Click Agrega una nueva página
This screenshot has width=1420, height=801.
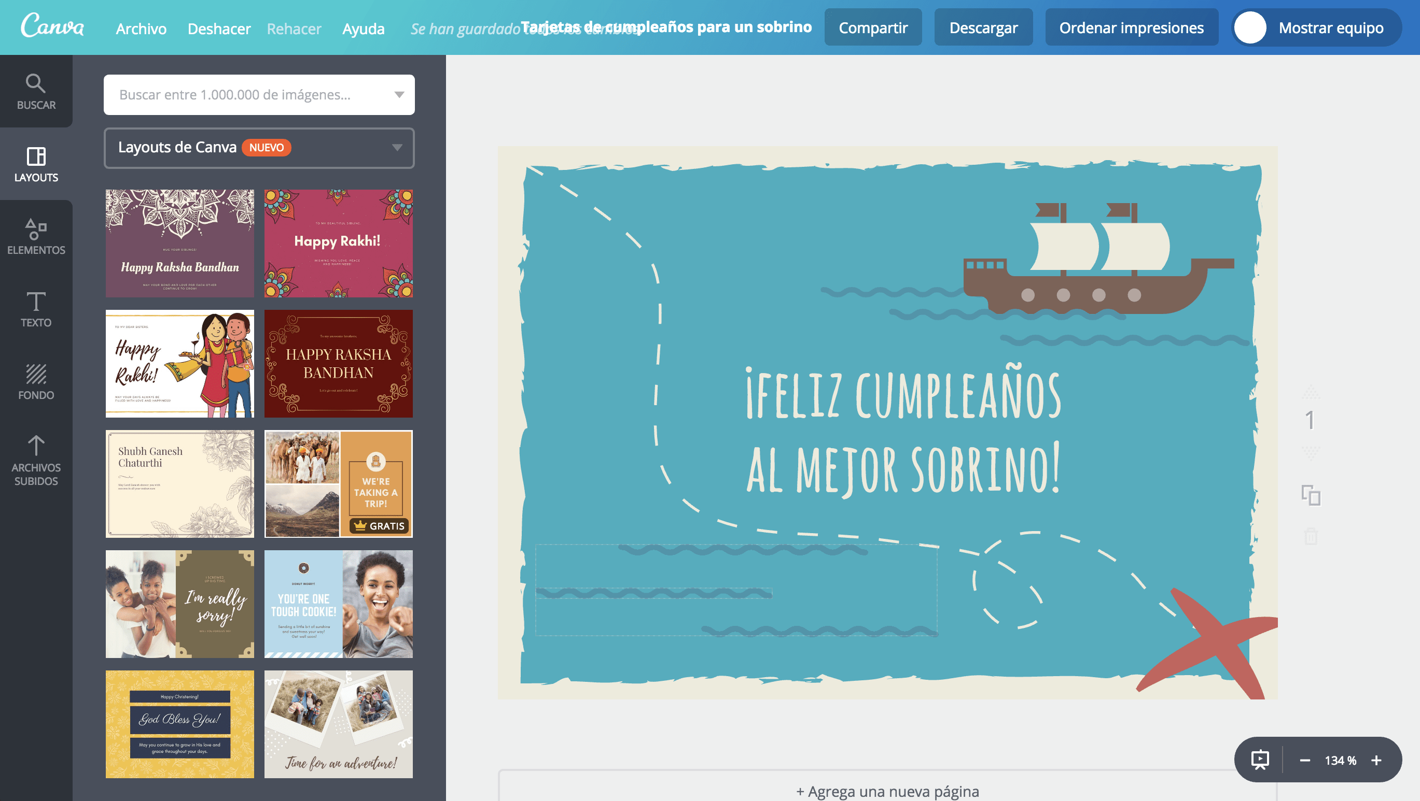point(887,791)
